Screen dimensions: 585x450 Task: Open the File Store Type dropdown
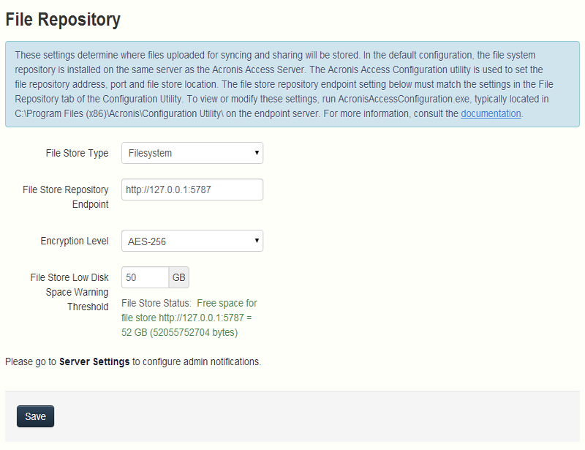point(192,153)
